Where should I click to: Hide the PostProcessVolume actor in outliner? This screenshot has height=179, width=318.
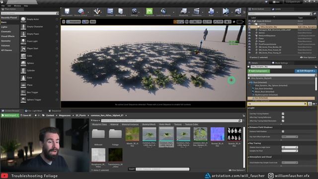[249, 44]
